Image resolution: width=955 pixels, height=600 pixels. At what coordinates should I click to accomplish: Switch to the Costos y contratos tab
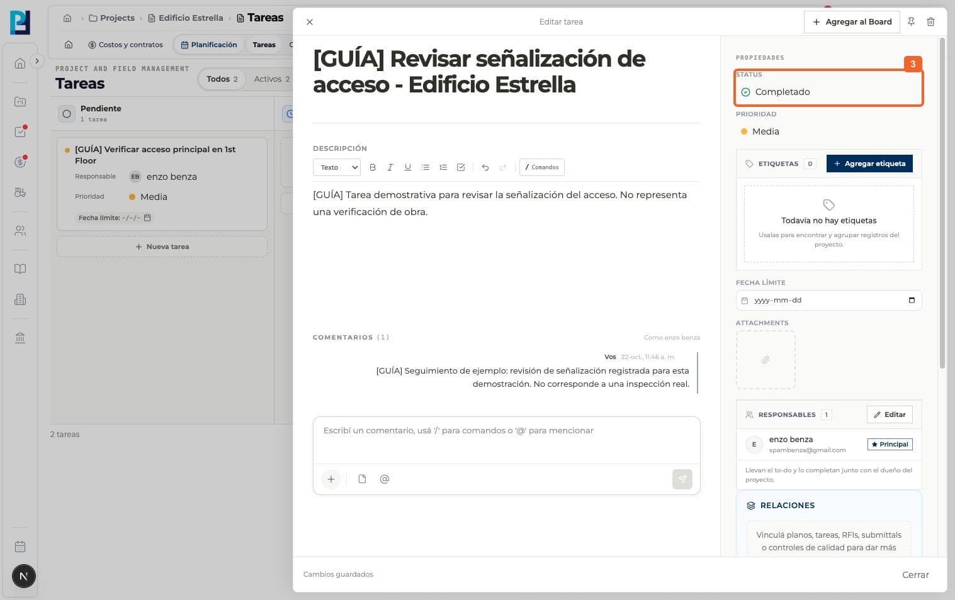(x=125, y=45)
